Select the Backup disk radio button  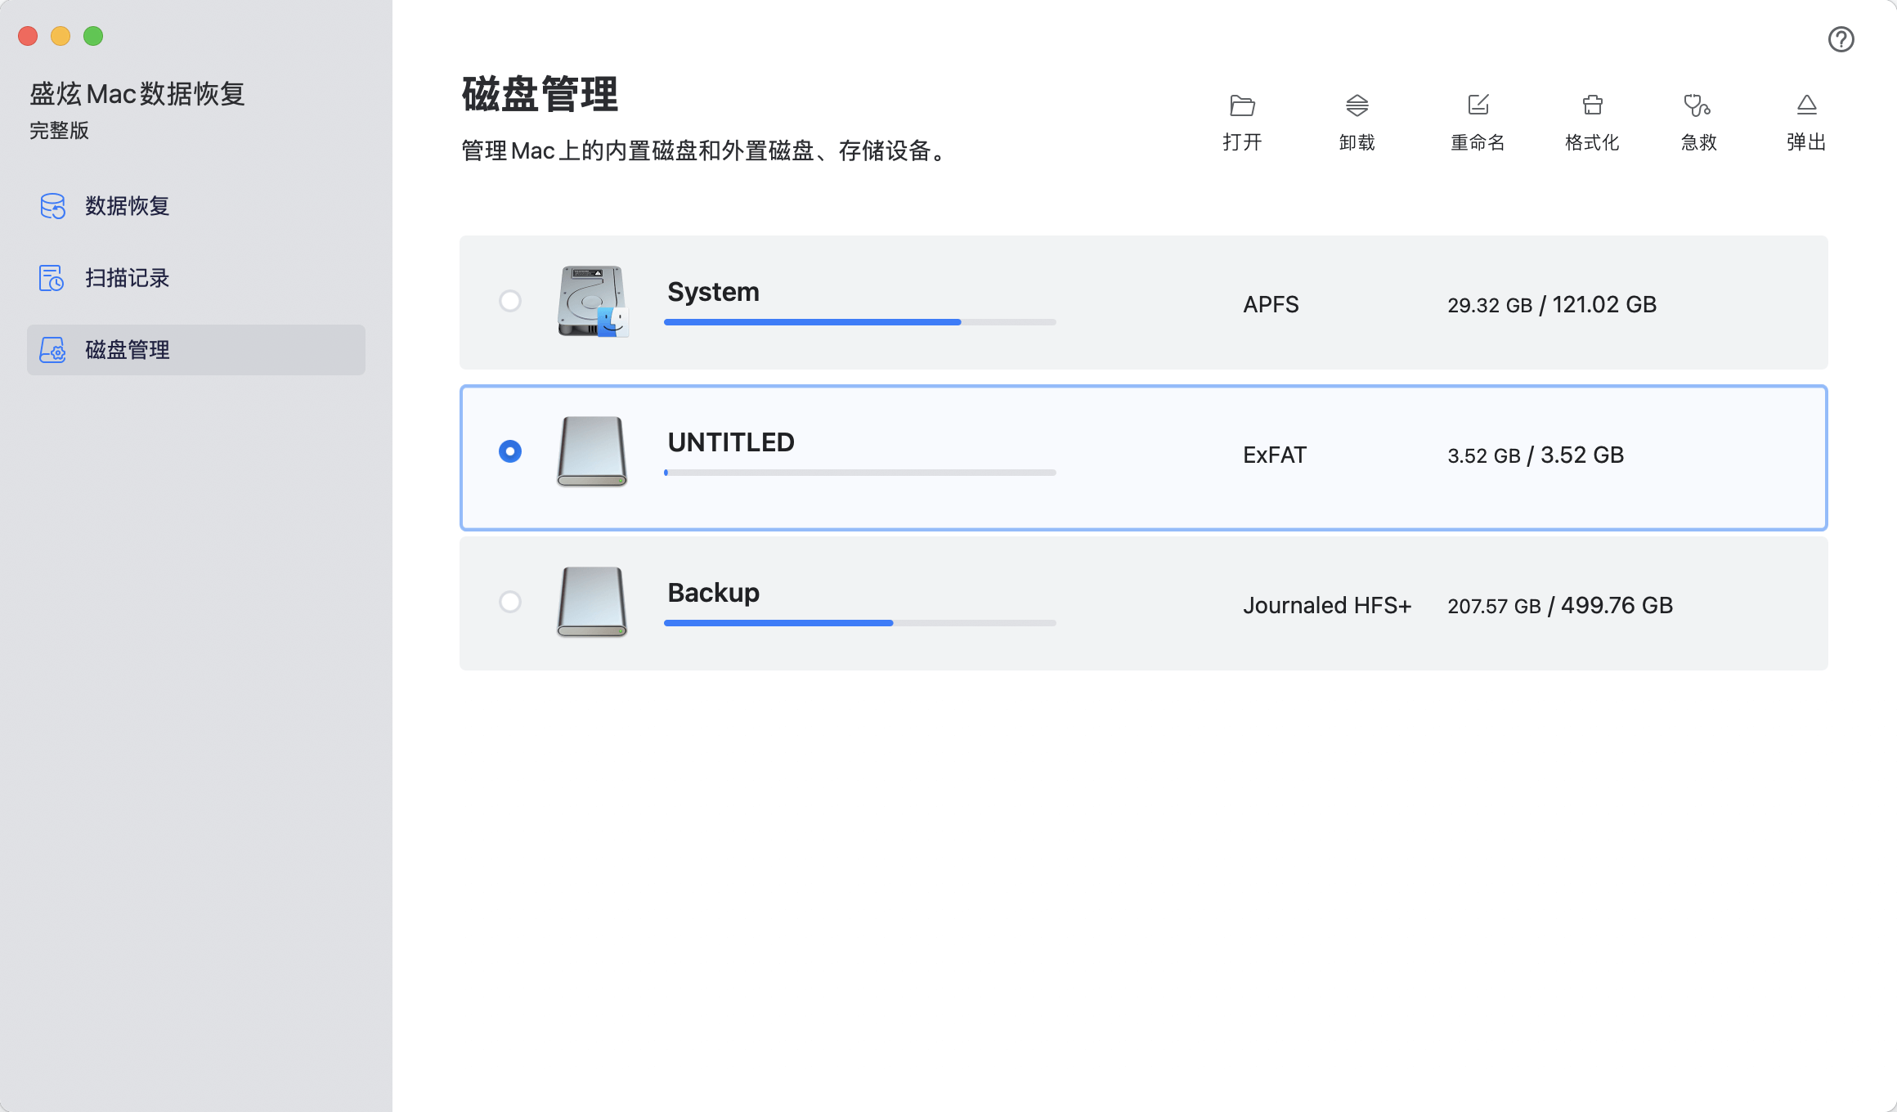(x=510, y=602)
